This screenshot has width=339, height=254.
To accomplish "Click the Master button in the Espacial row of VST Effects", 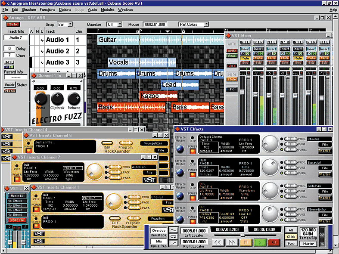I will pos(325,174).
